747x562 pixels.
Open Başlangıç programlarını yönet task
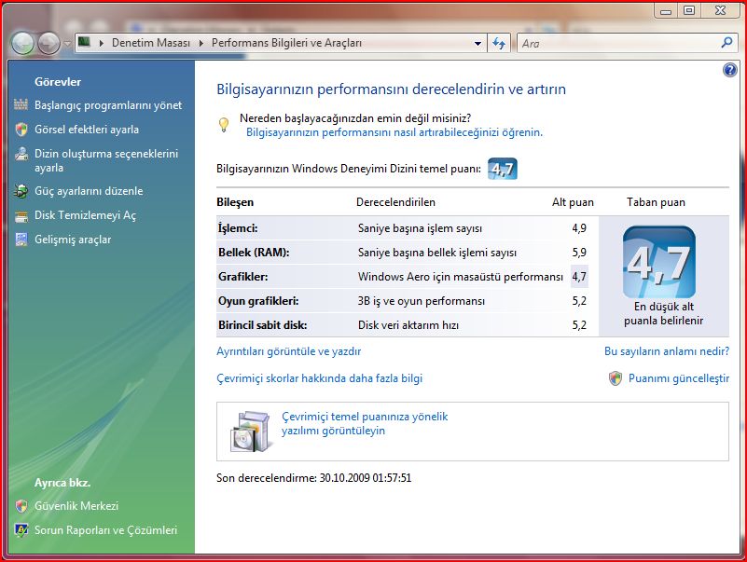click(x=108, y=105)
